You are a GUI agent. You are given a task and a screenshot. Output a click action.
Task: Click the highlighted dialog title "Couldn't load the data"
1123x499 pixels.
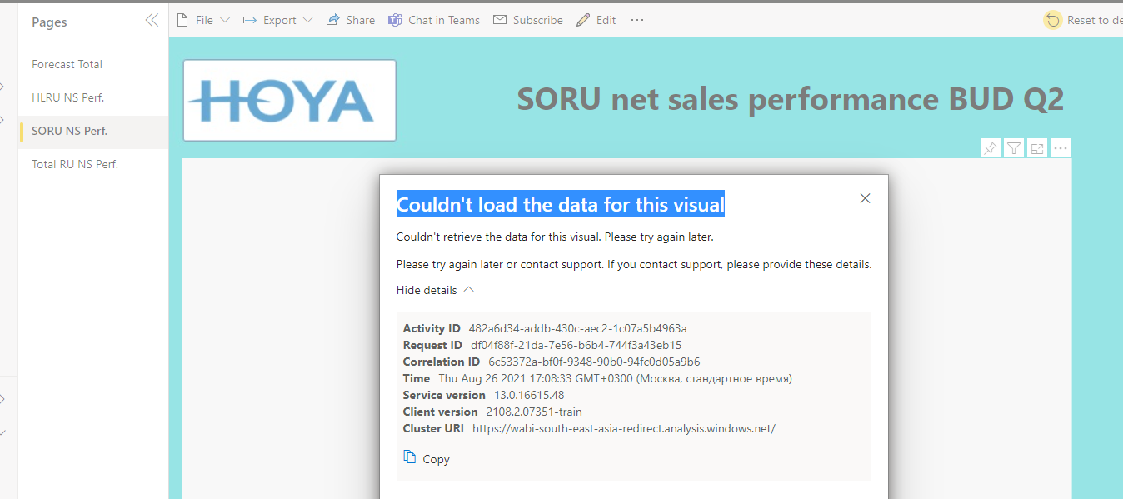point(560,204)
